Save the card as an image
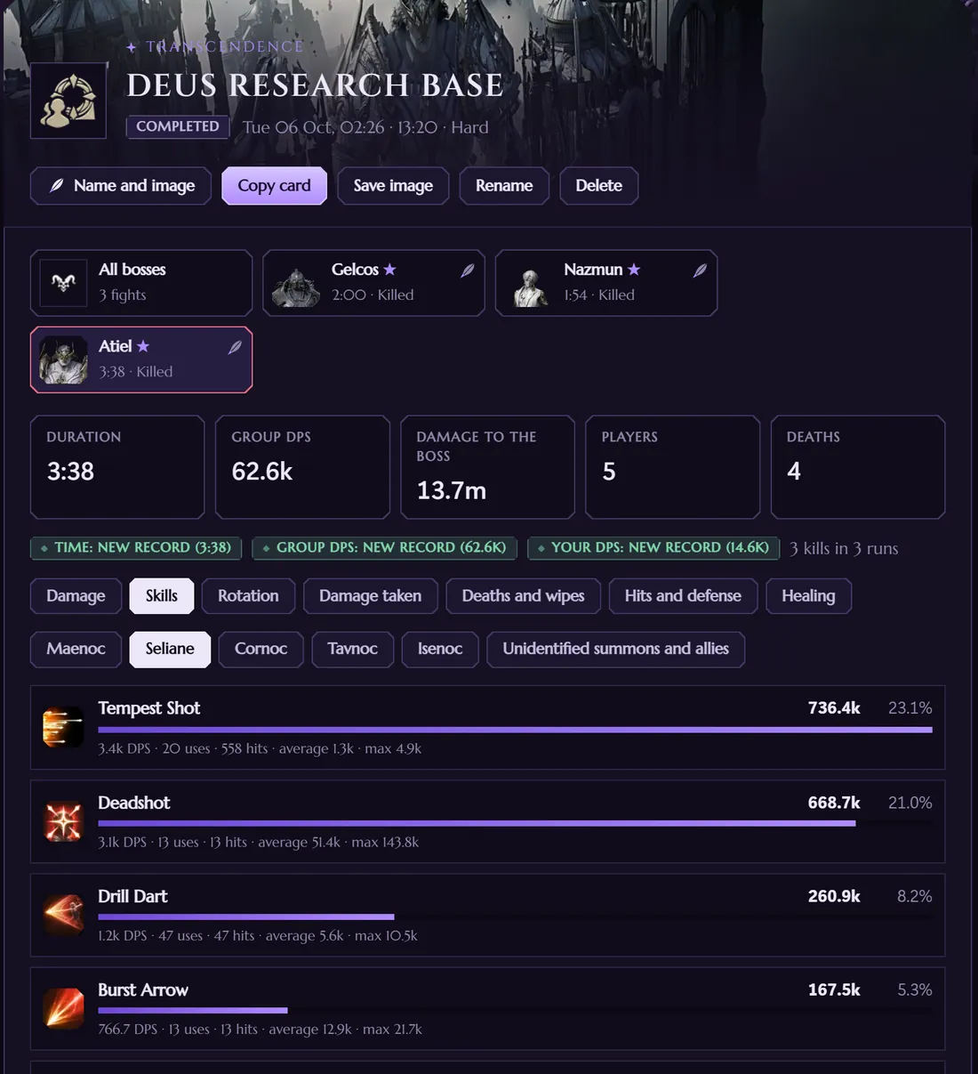The image size is (978, 1074). tap(393, 186)
